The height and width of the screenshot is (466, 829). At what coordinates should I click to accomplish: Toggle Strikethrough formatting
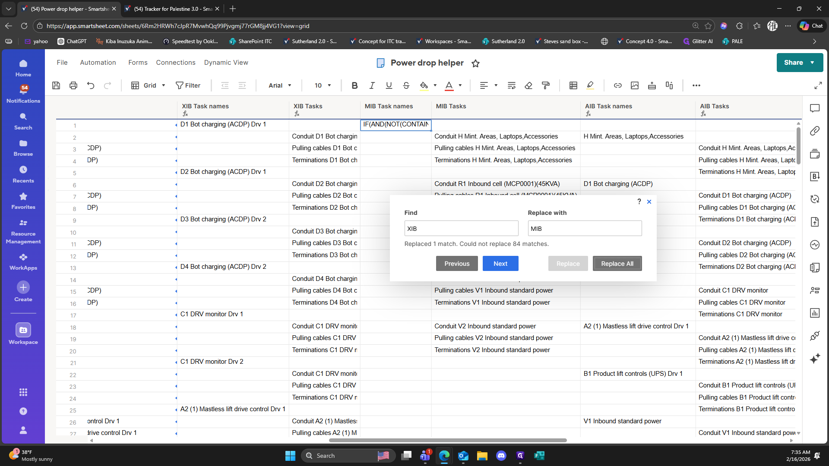(406, 85)
